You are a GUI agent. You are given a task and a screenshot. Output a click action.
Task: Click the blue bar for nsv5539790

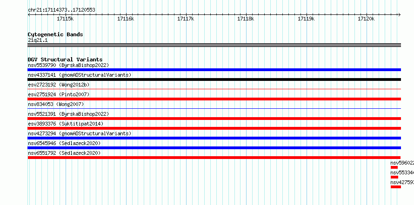214,70
